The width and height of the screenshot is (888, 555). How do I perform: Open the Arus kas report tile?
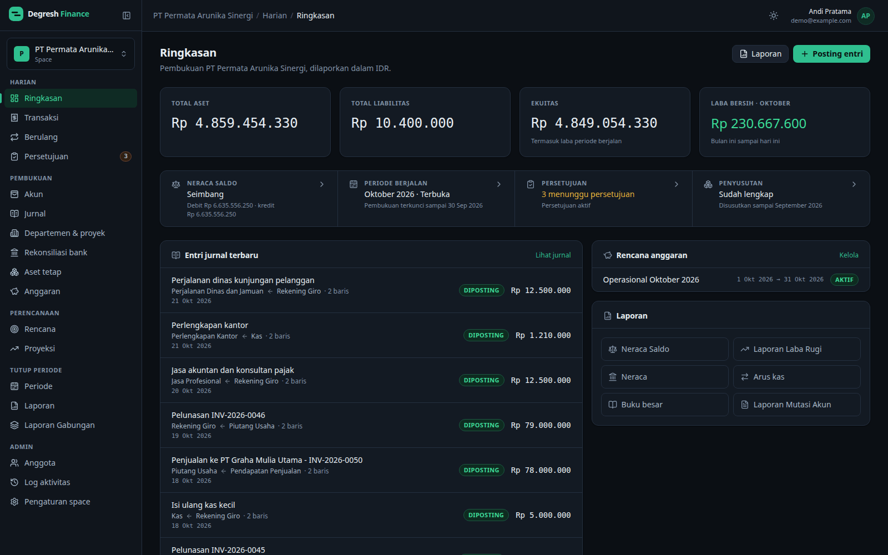point(797,377)
